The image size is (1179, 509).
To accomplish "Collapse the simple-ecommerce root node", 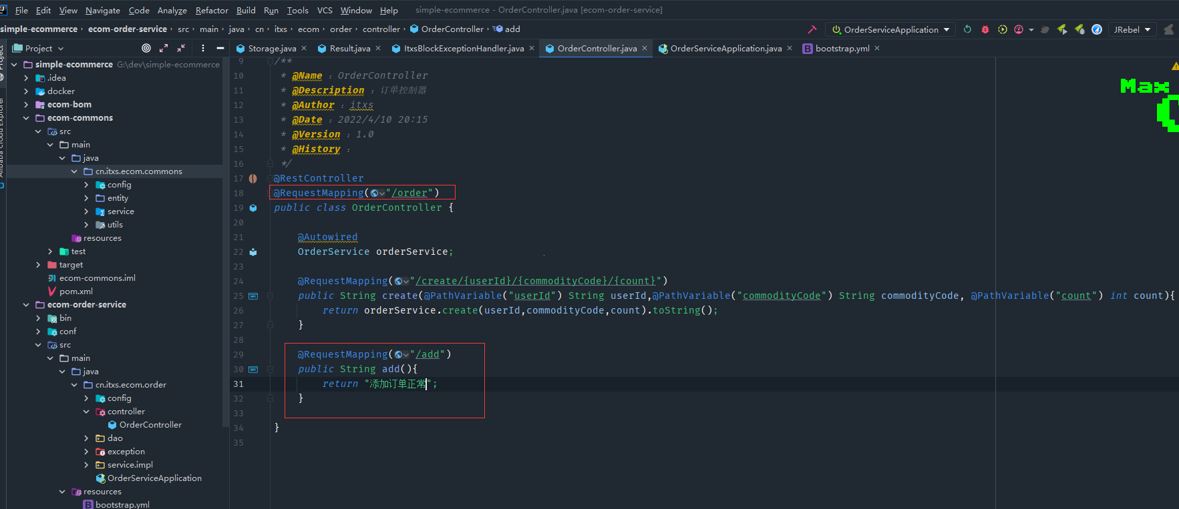I will [x=14, y=65].
